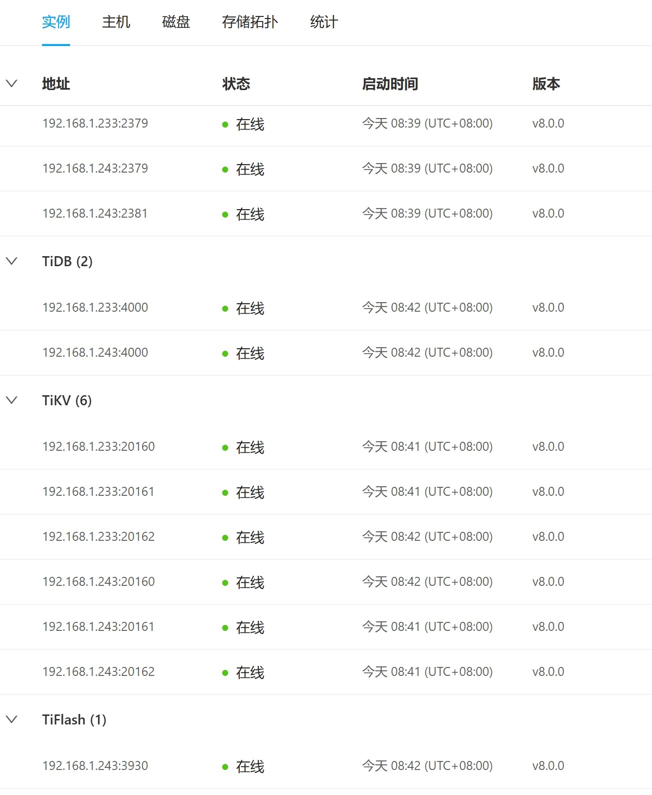Select address 192.168.1.233:20160

tap(99, 447)
